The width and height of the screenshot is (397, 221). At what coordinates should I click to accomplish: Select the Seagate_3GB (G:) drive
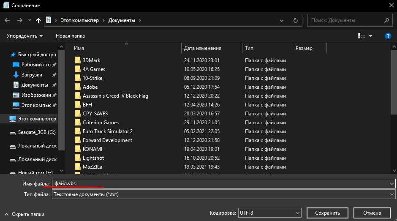point(37,132)
